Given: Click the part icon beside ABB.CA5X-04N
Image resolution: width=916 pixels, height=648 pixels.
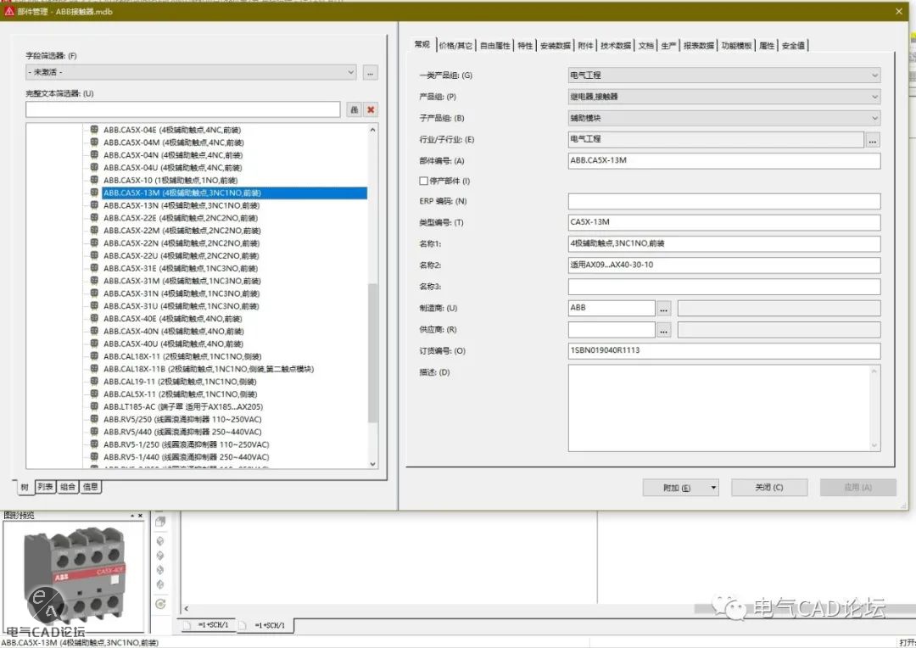Looking at the screenshot, I should click(94, 155).
